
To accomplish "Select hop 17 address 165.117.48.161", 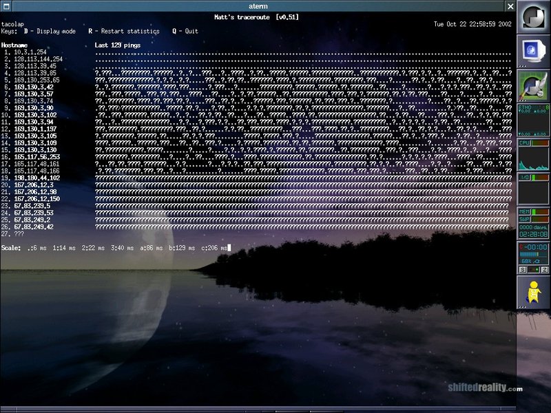I will 37,164.
